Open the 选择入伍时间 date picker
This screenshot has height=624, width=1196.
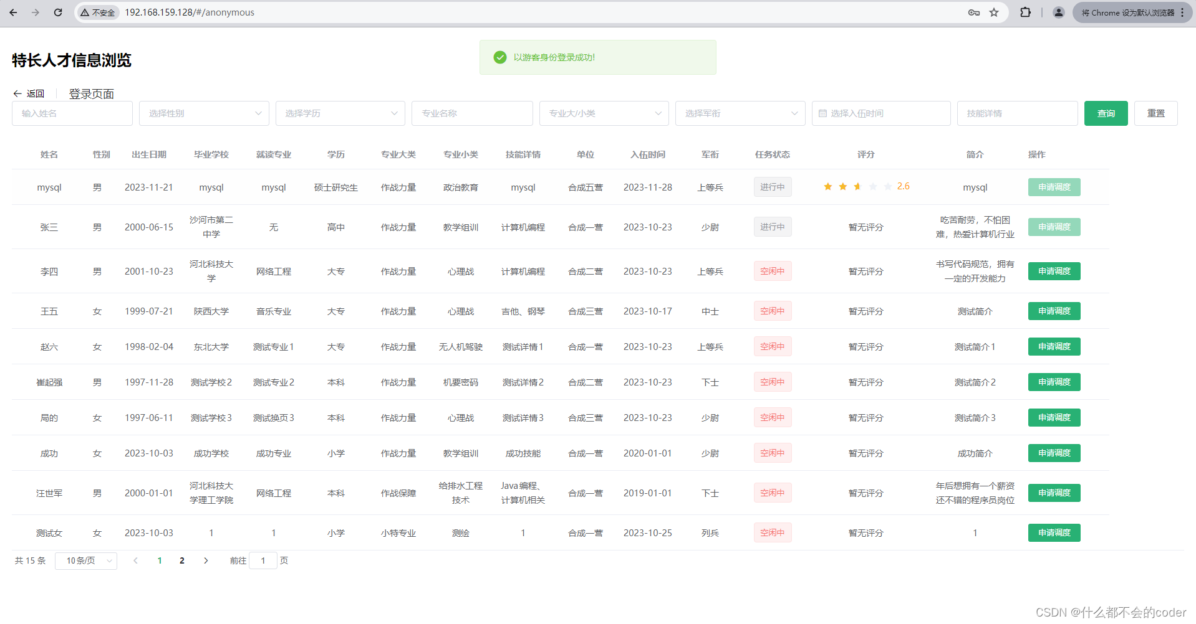pyautogui.click(x=881, y=113)
